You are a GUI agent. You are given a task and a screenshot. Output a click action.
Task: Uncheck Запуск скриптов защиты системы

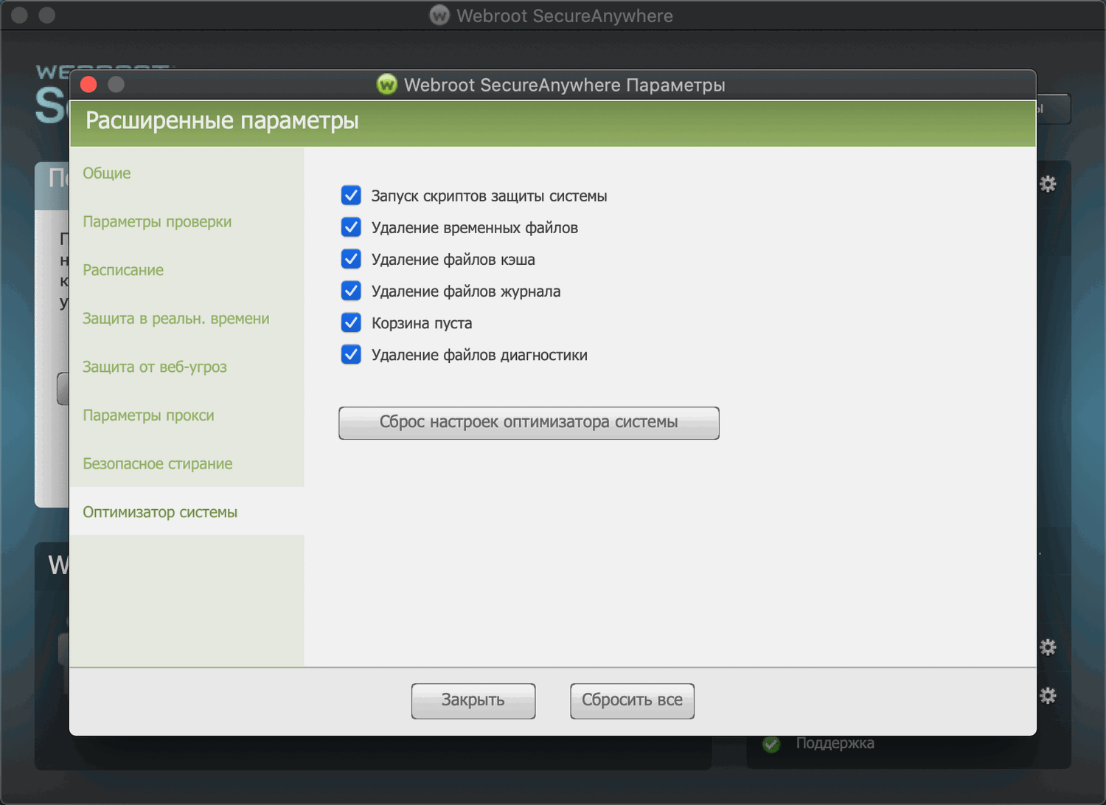[x=351, y=196]
